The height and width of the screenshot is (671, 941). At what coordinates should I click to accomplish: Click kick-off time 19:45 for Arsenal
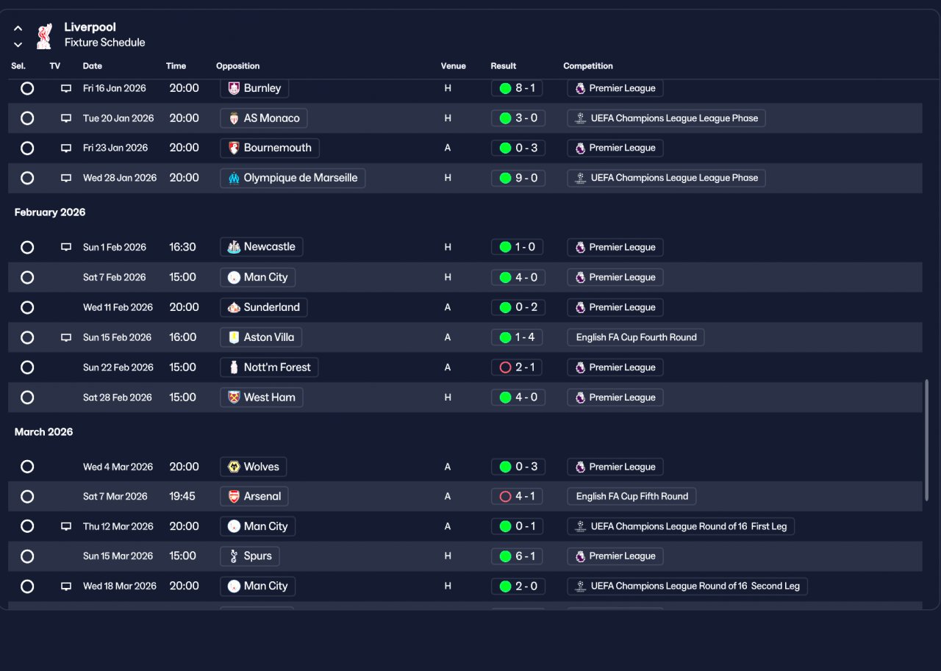point(182,496)
